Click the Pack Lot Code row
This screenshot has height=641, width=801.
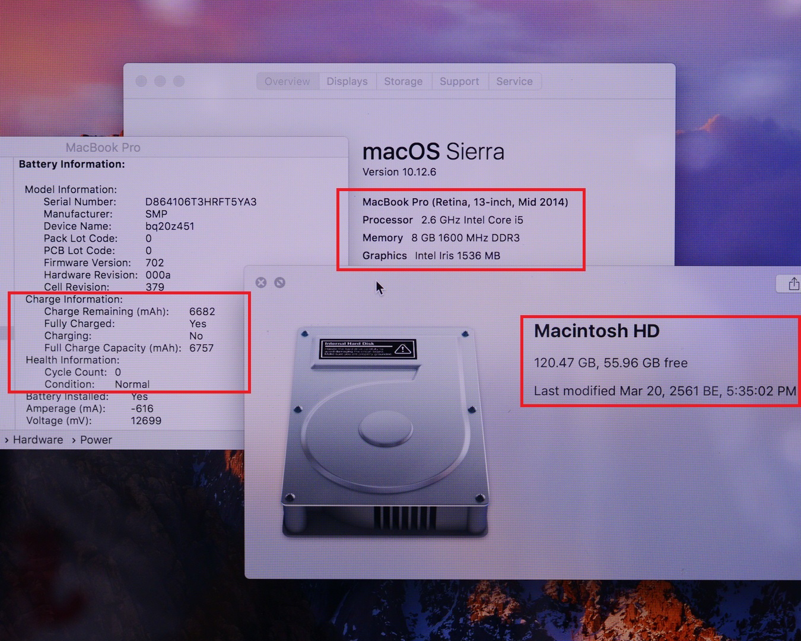[x=98, y=238]
